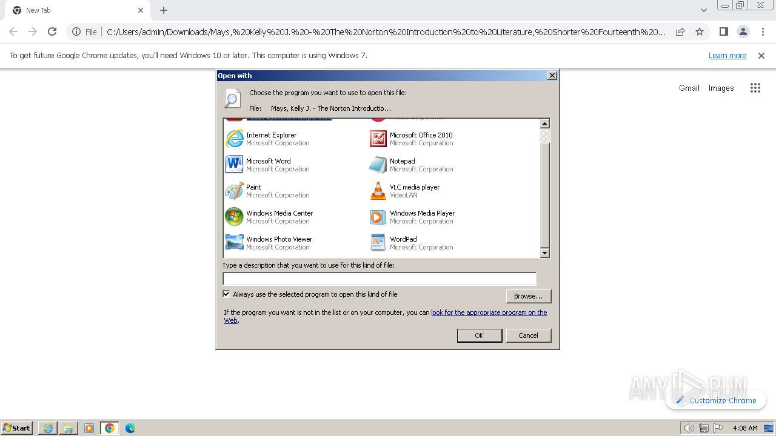This screenshot has height=436, width=776.
Task: Choose Microsoft Word icon in list
Action: coord(234,165)
